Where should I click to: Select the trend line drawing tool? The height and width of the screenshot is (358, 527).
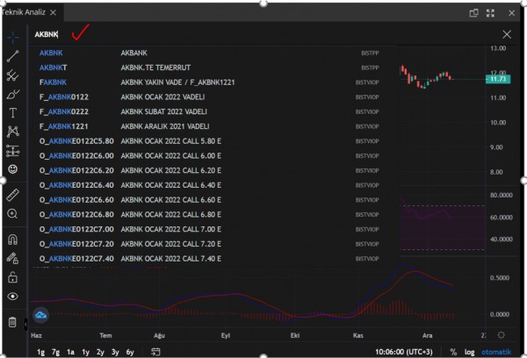[x=13, y=56]
